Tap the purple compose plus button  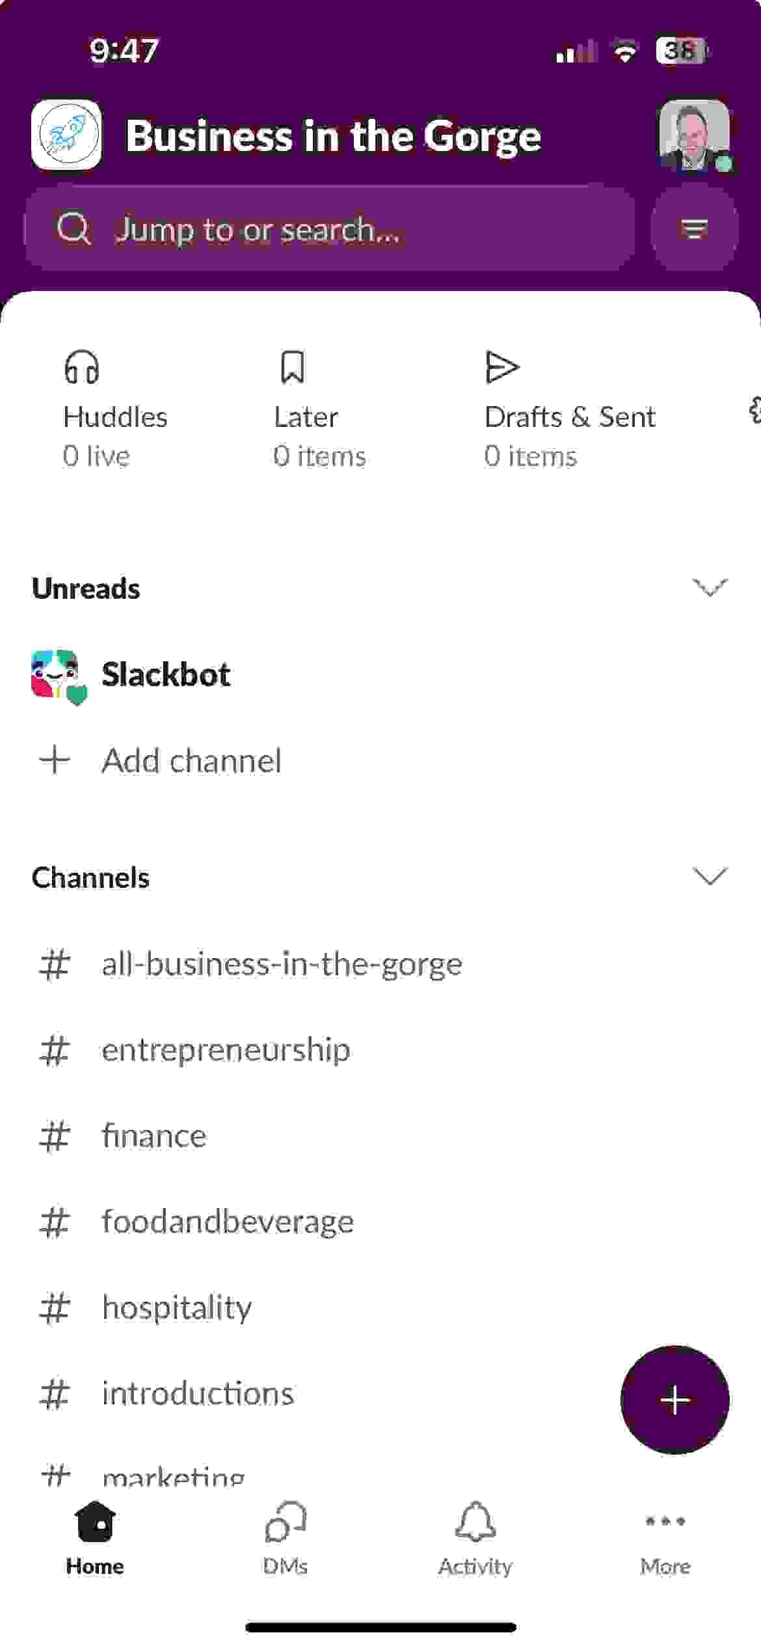click(x=674, y=1400)
